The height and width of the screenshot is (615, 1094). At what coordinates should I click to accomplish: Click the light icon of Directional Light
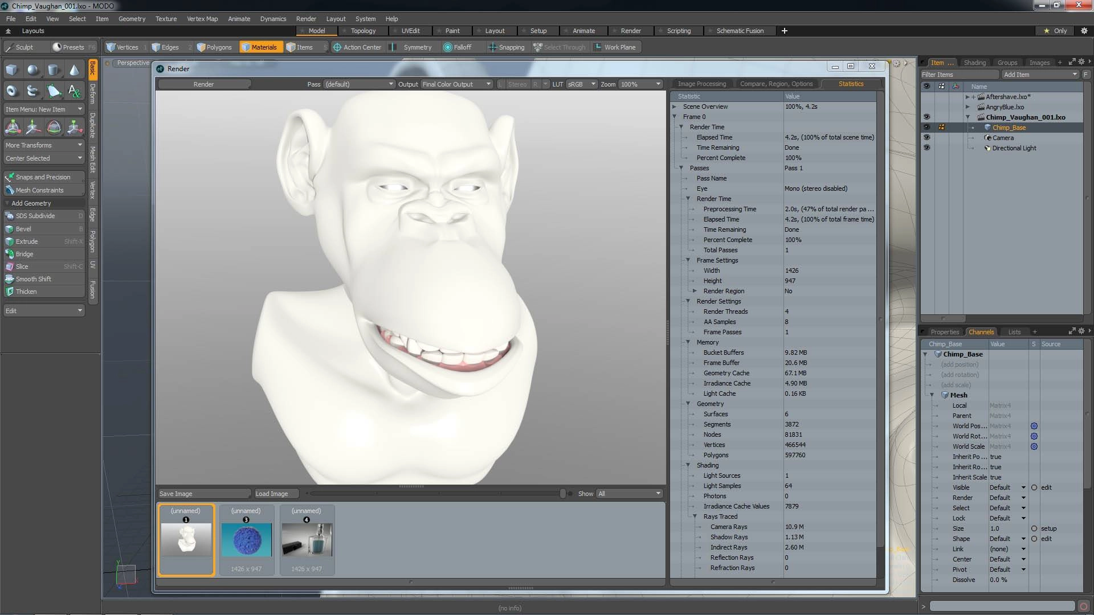[x=987, y=148]
